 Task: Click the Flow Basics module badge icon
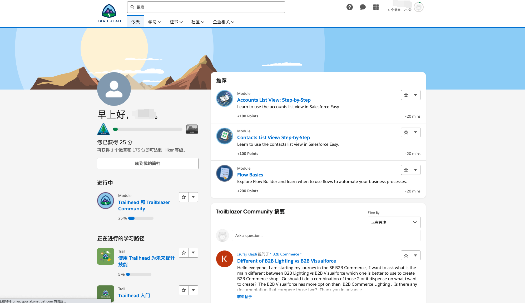[x=224, y=173]
